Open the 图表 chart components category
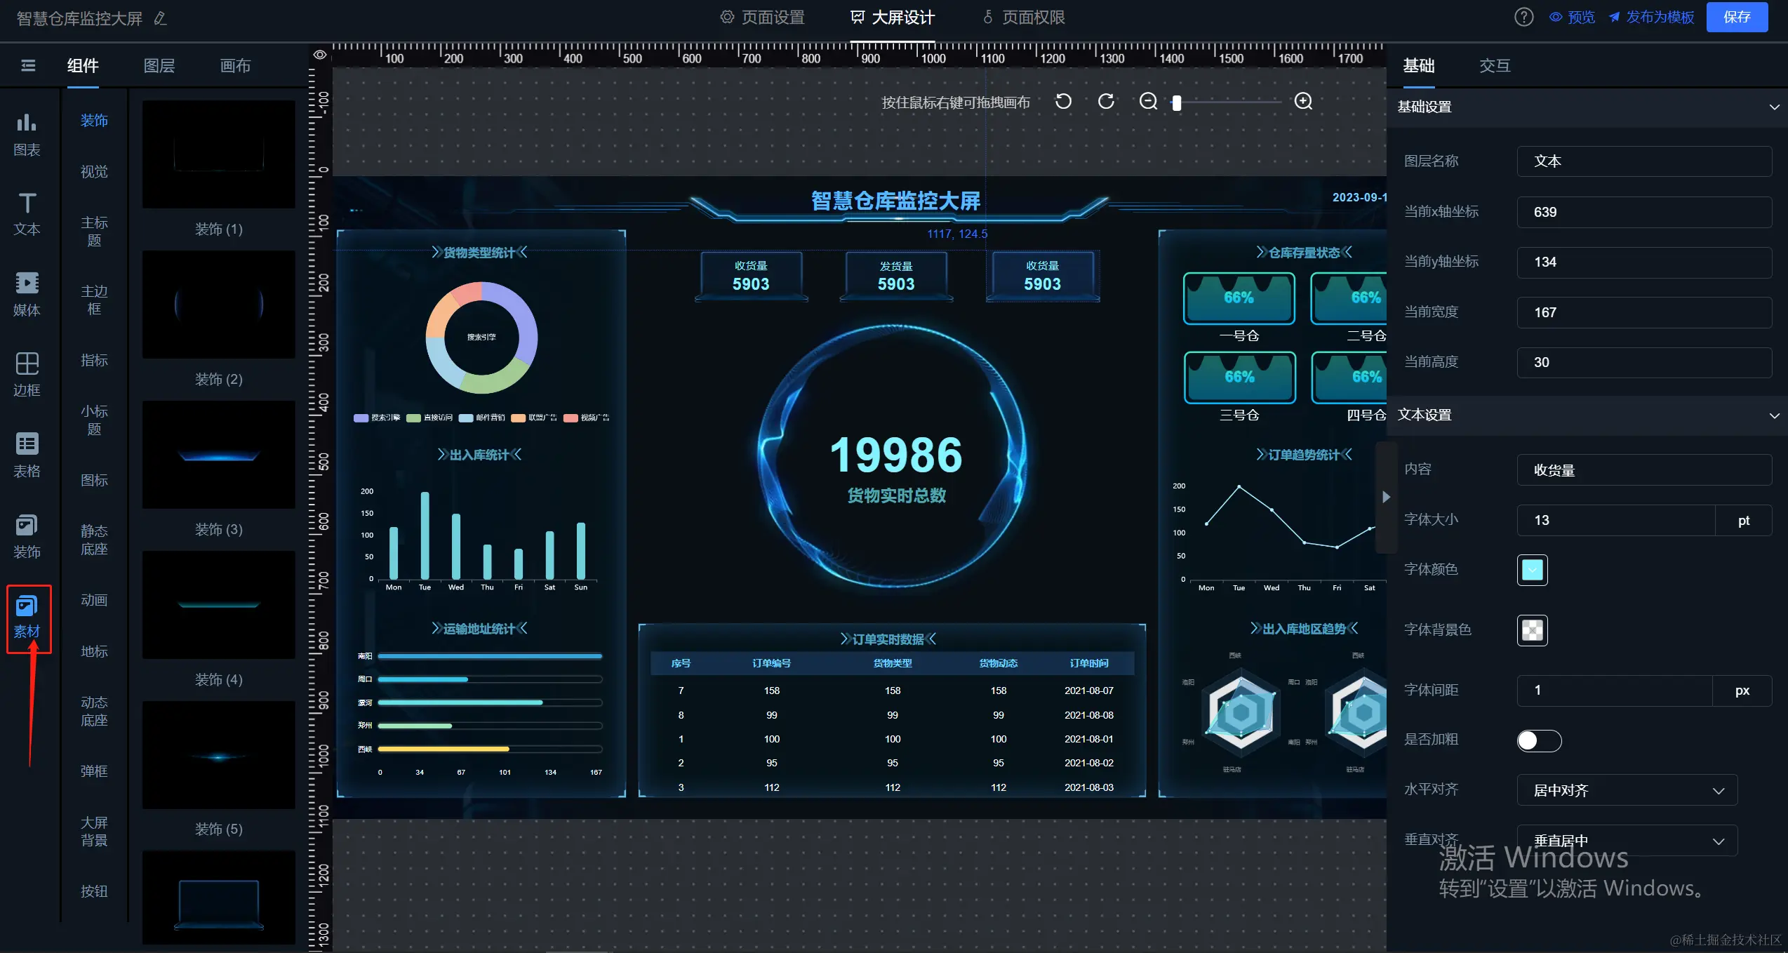Viewport: 1788px width, 953px height. 27,134
